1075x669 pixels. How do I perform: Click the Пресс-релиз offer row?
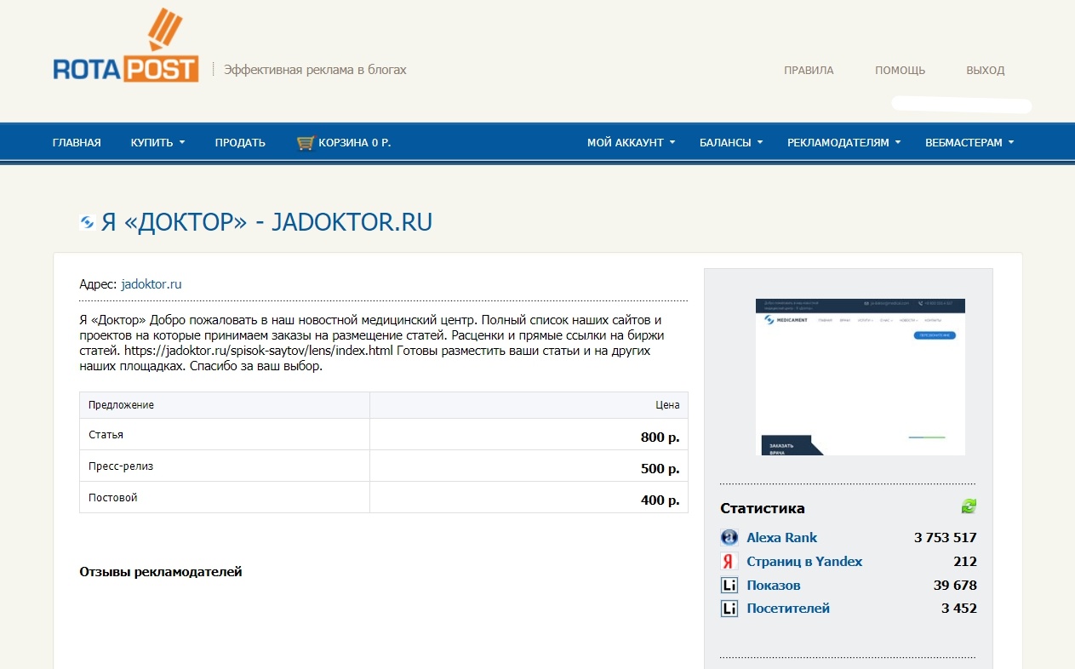383,466
